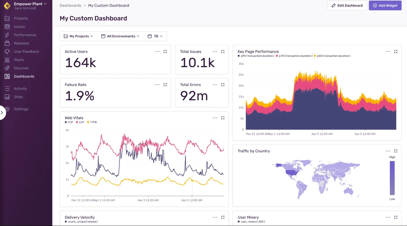Image resolution: width=407 pixels, height=226 pixels.
Task: Open the Empower Plant organization dropdown
Action: coord(30,4)
